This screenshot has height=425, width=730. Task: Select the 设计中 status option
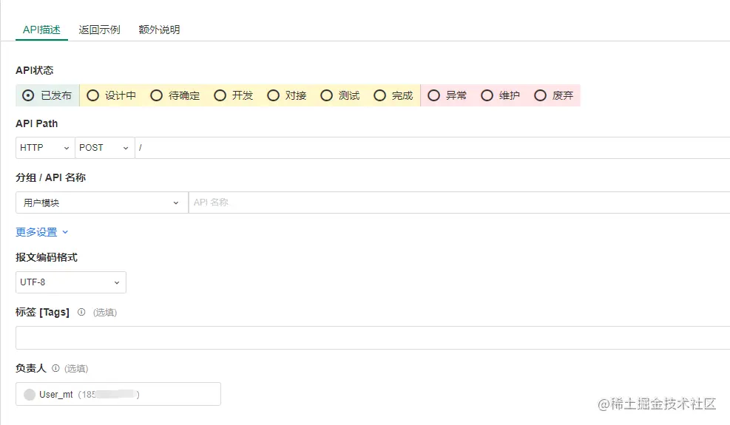93,95
